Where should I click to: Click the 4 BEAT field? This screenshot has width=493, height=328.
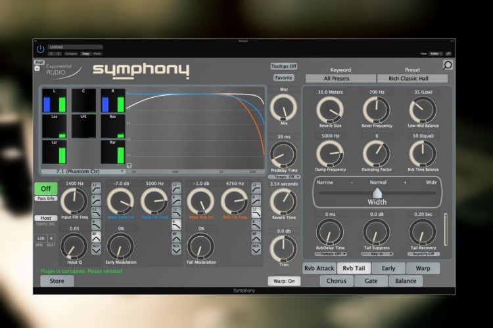pos(51,239)
